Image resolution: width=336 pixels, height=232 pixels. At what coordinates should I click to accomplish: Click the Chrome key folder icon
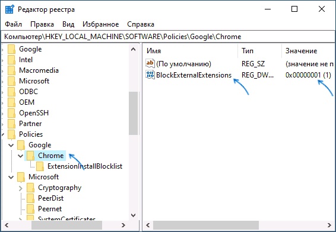point(30,156)
